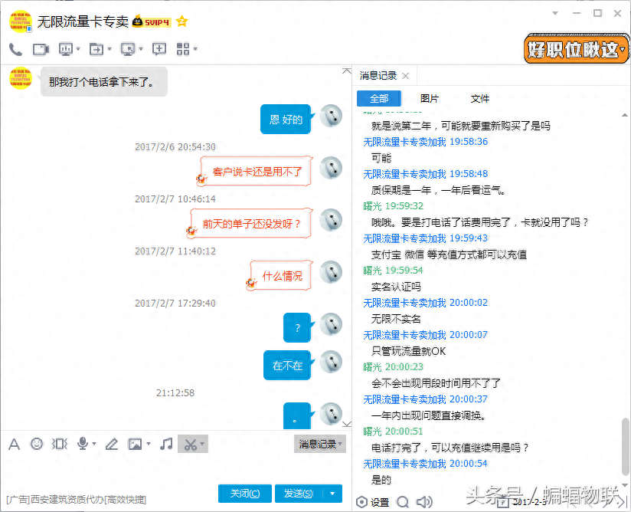Open the font style A tool
Image resolution: width=631 pixels, height=512 pixels.
14,444
